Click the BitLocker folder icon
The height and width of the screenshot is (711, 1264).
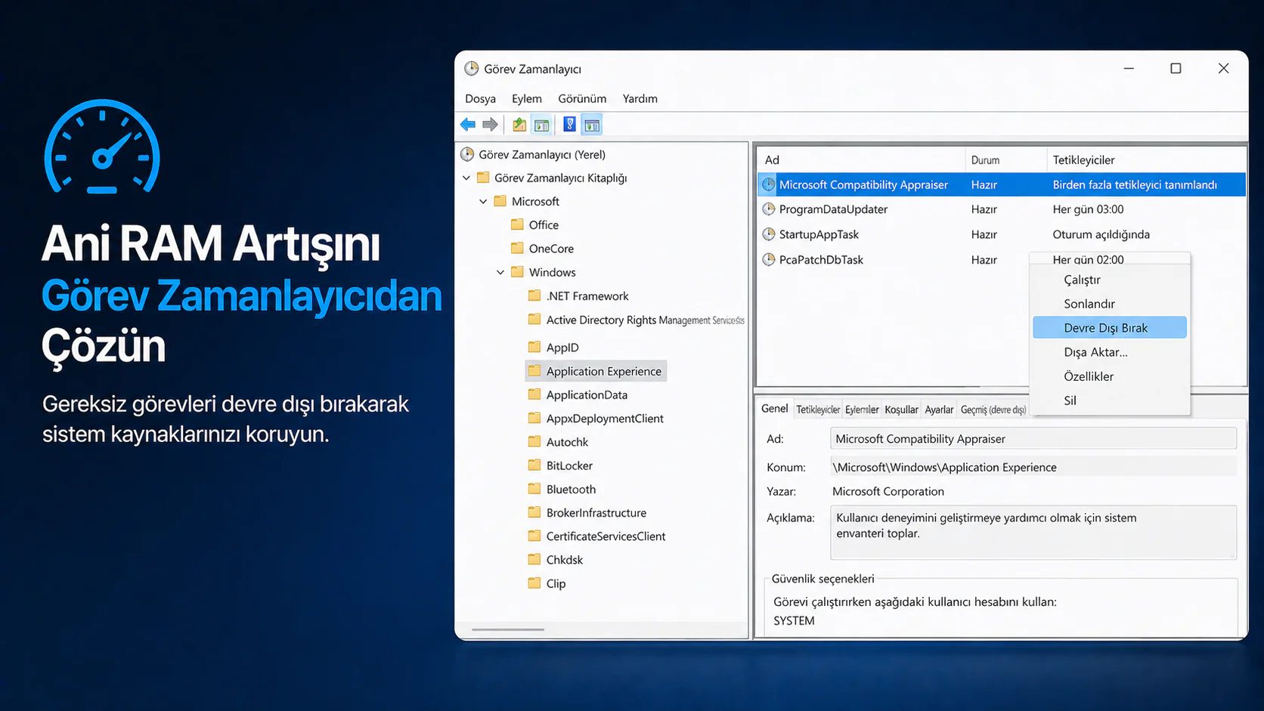coord(534,465)
